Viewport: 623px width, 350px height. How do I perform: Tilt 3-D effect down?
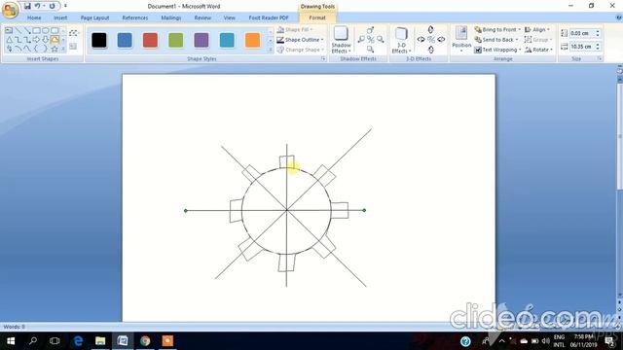pyautogui.click(x=431, y=50)
